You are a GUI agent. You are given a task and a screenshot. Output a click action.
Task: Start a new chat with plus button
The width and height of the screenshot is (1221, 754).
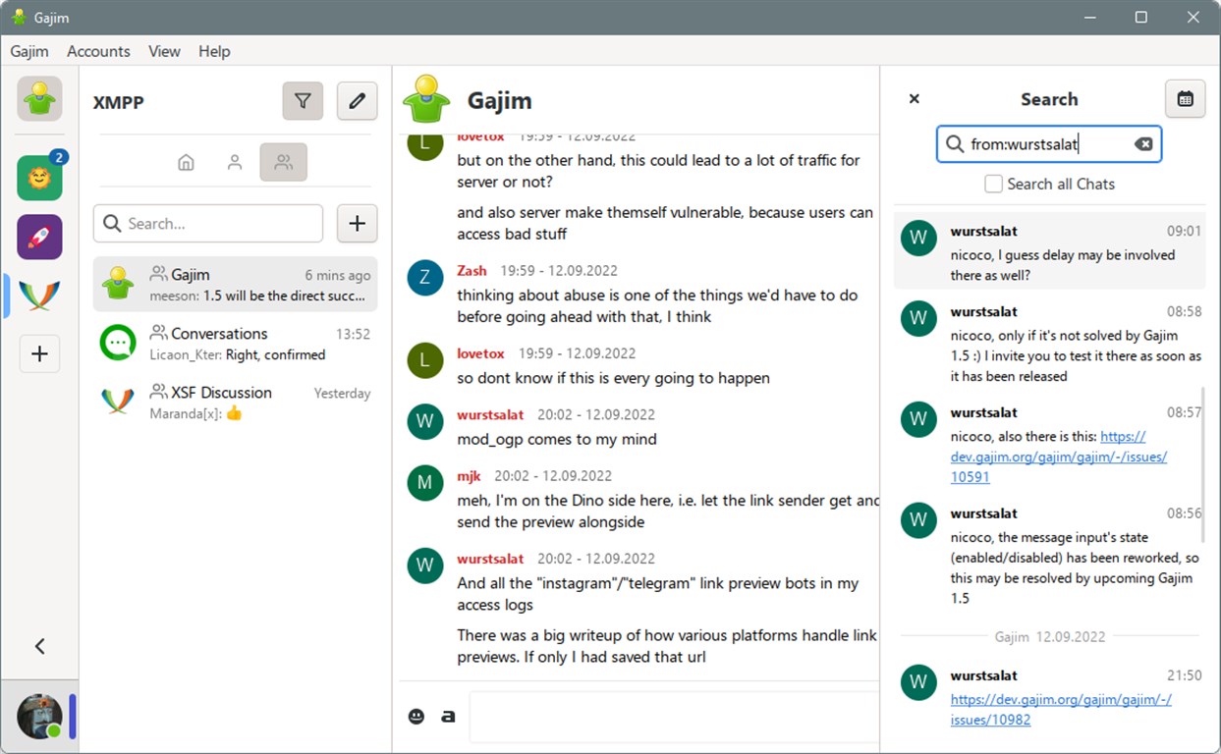click(x=358, y=224)
